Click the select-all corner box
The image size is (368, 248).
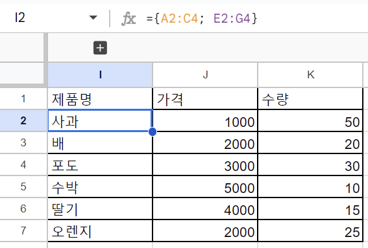tap(21, 73)
